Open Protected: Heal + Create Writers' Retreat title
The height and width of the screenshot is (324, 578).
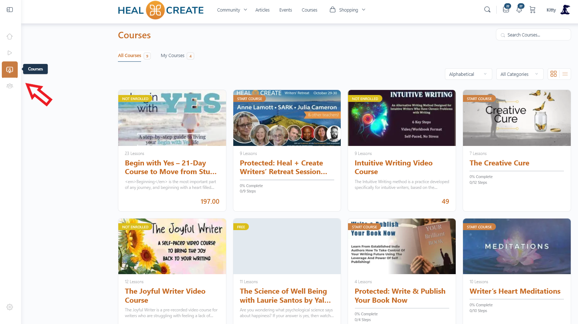click(284, 167)
